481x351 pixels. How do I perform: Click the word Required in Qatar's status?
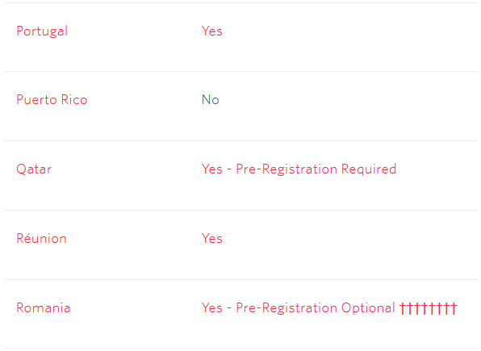tap(369, 169)
